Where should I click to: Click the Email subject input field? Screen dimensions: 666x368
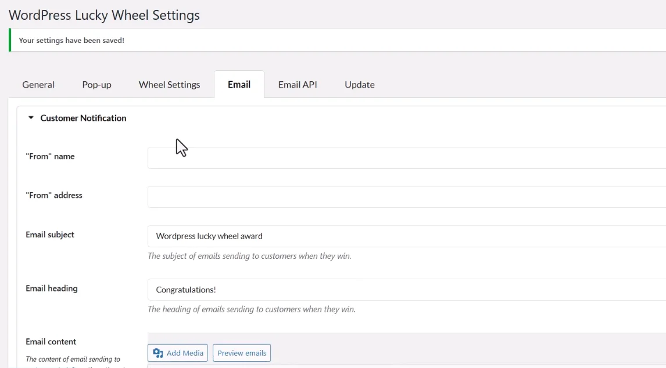406,236
